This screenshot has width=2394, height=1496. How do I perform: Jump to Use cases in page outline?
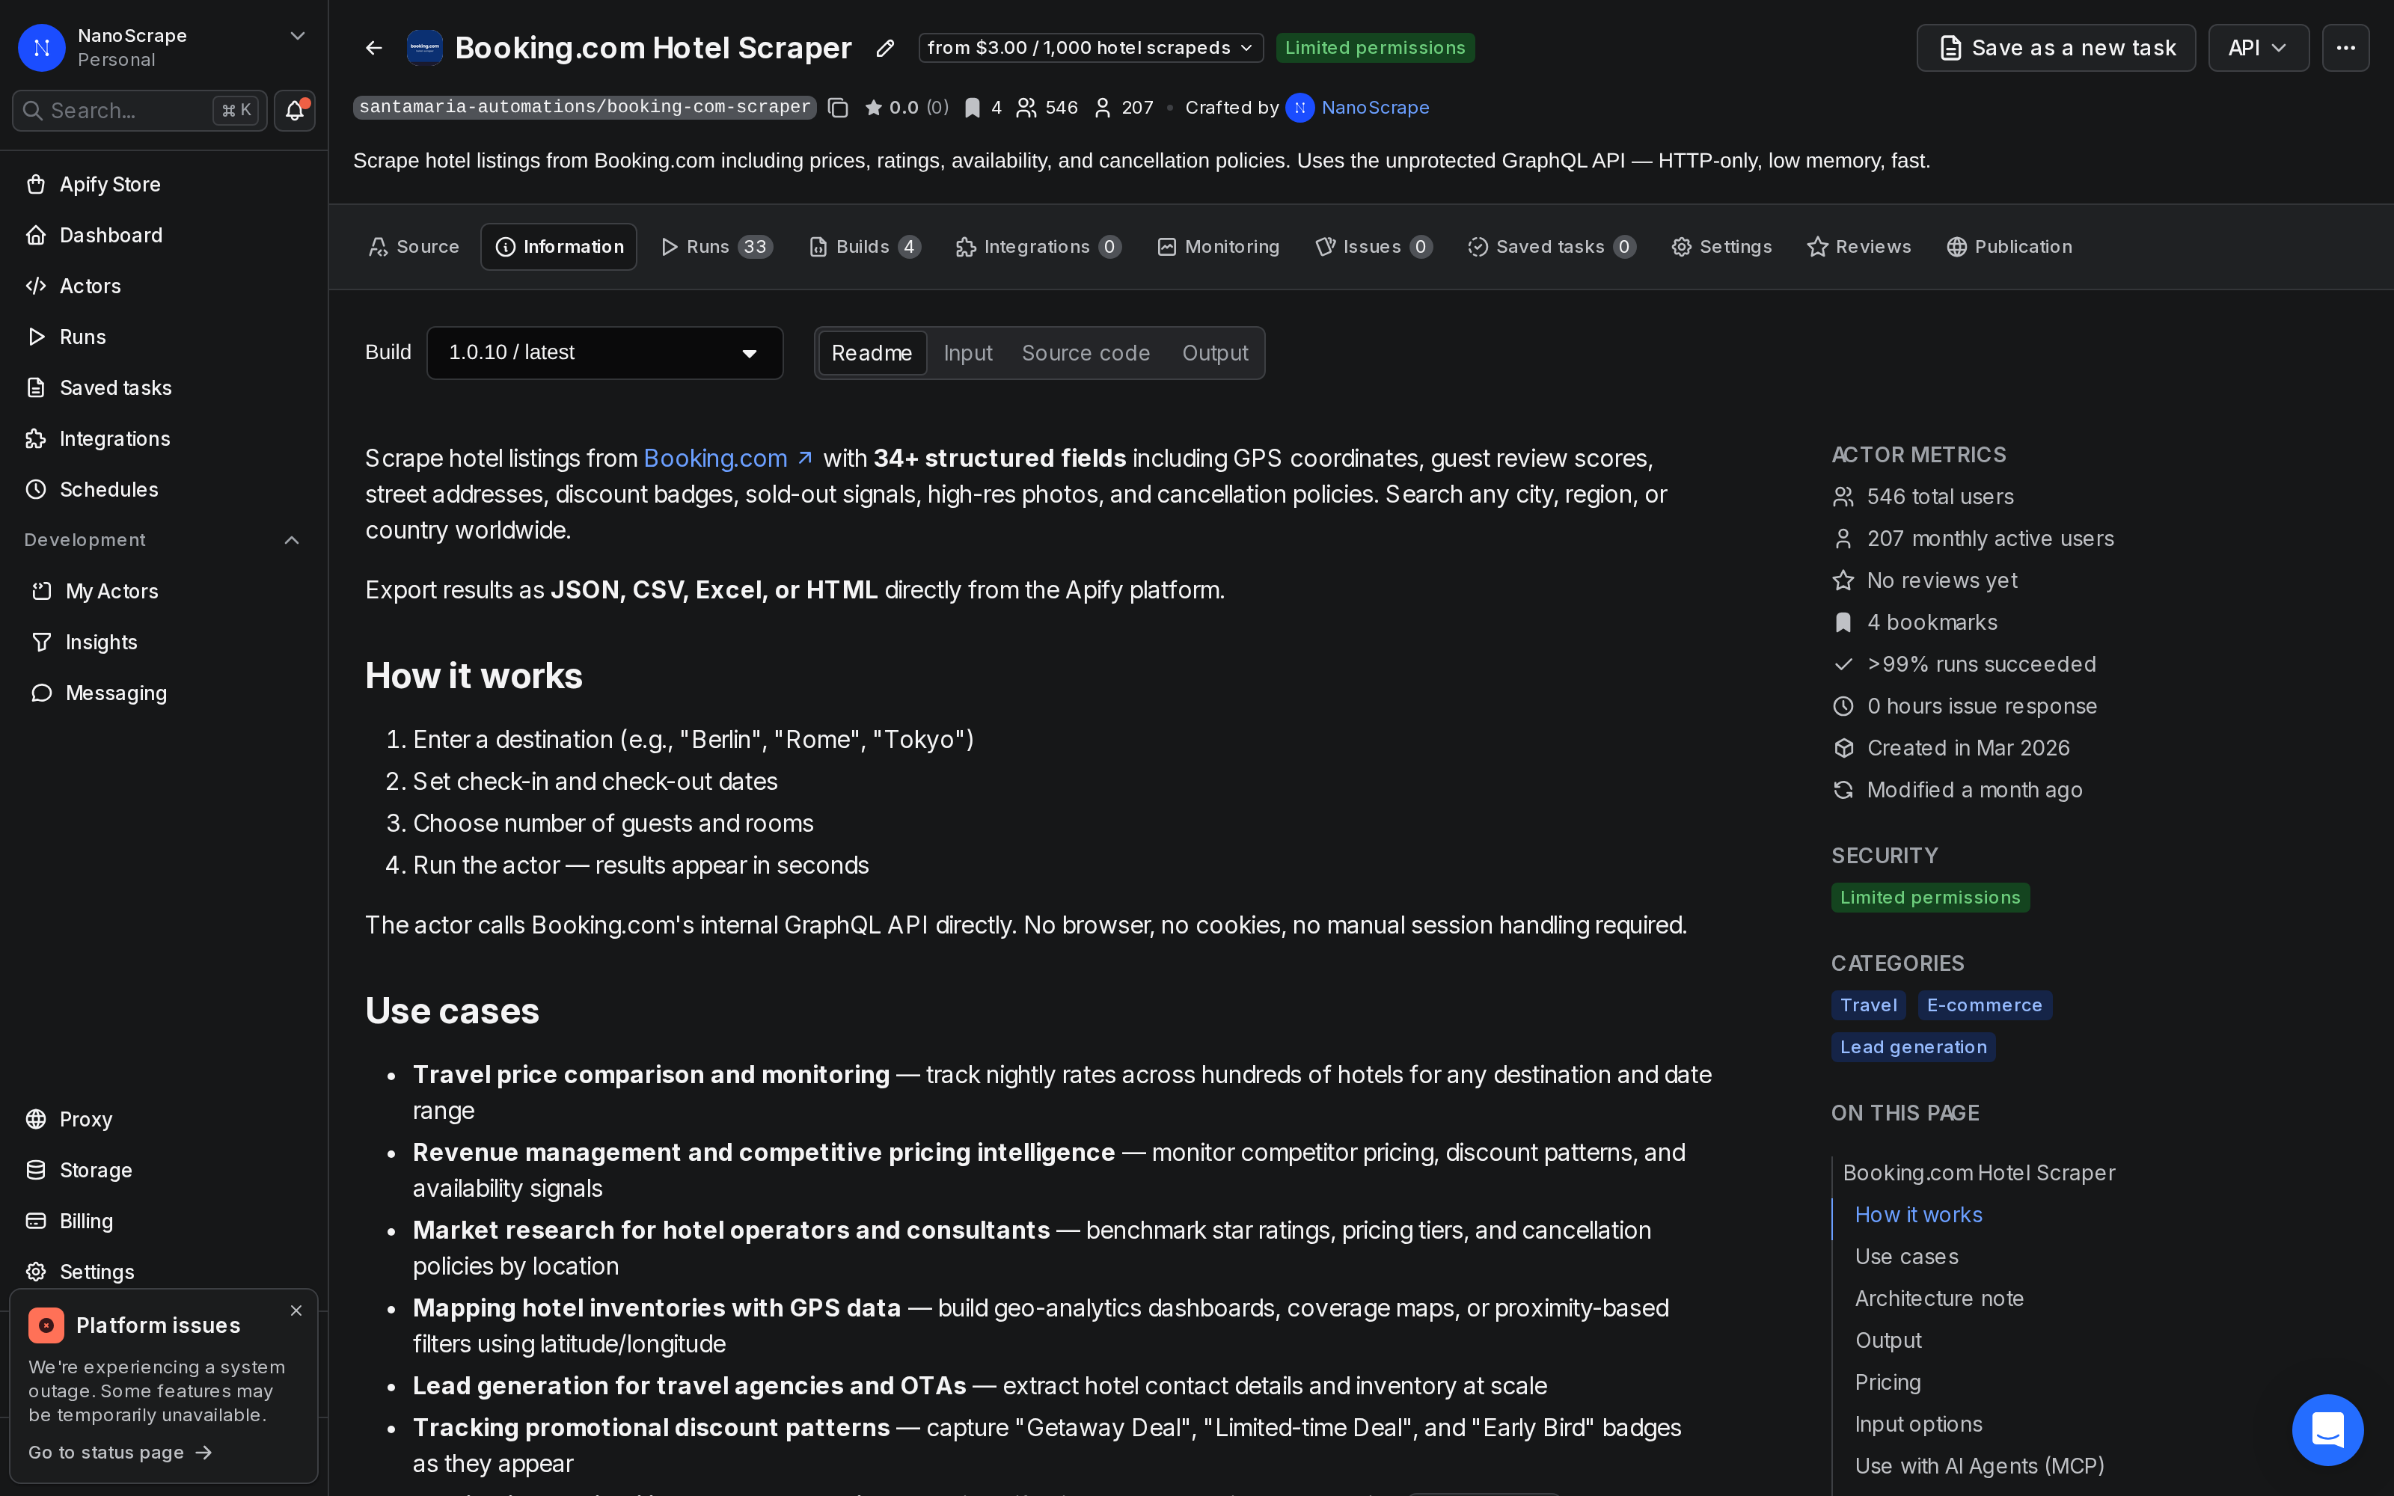click(x=1906, y=1257)
